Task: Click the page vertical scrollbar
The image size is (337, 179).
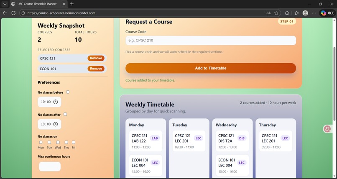Action: [334, 84]
